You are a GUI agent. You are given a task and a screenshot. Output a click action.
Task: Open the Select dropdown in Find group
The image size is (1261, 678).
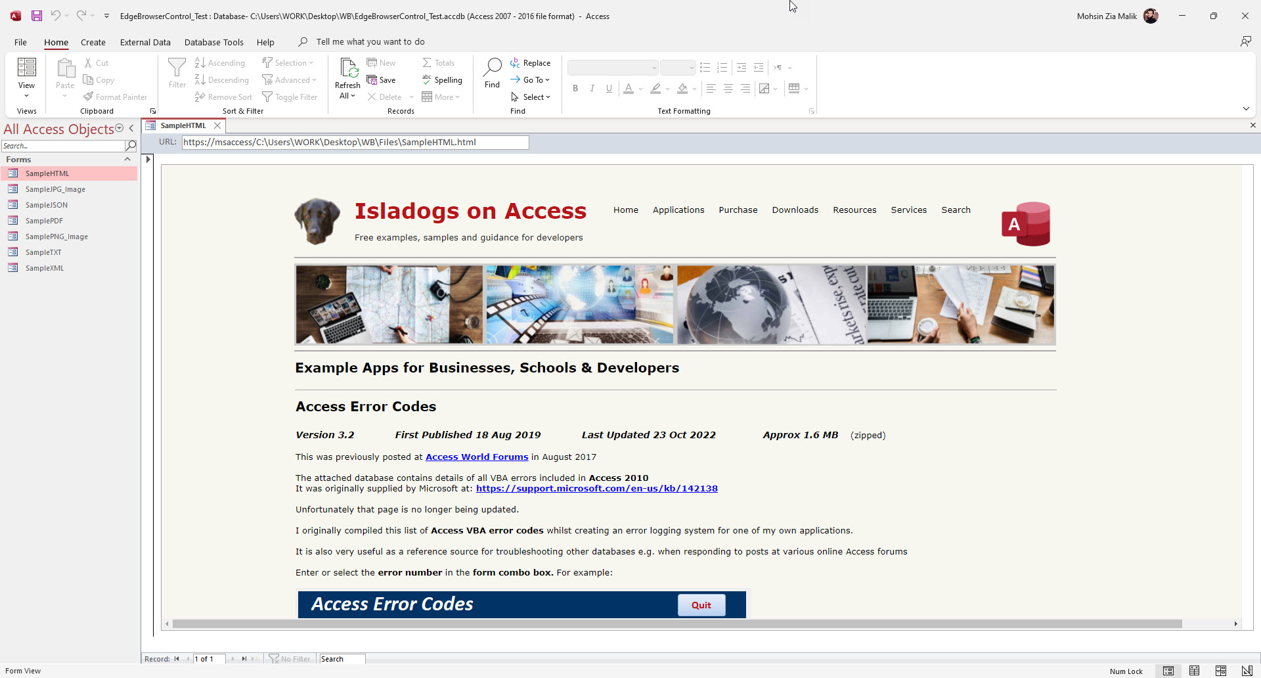531,97
